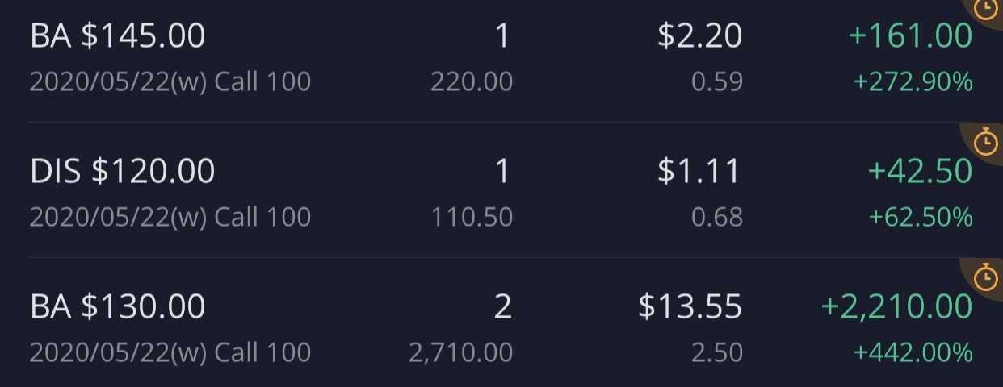This screenshot has height=387, width=1003.
Task: Click the 2.50 average cost
Action: 717,352
